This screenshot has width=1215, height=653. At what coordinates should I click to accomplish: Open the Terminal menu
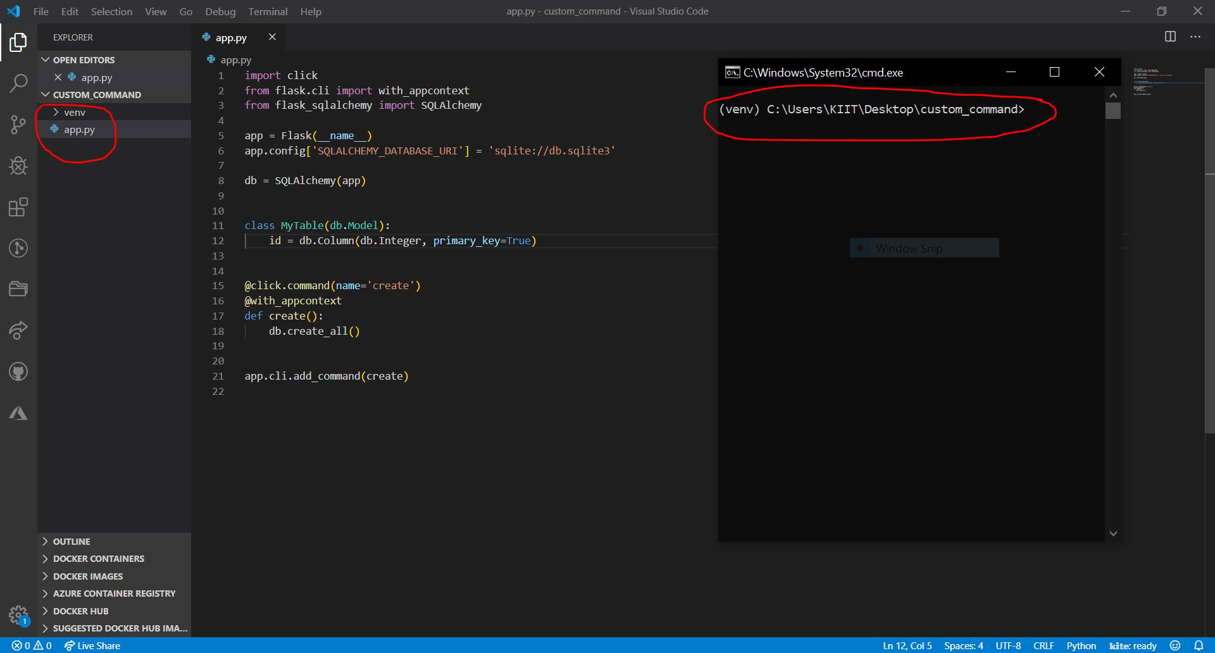click(268, 11)
